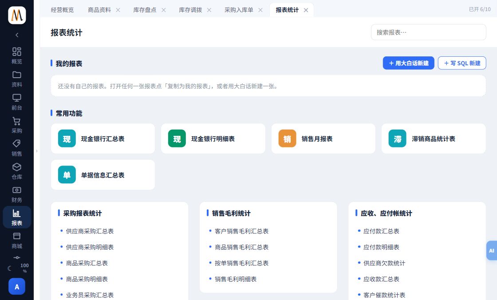Screen dimensions: 497x300
Task: Close the 库存盘点 tab
Action: [164, 10]
